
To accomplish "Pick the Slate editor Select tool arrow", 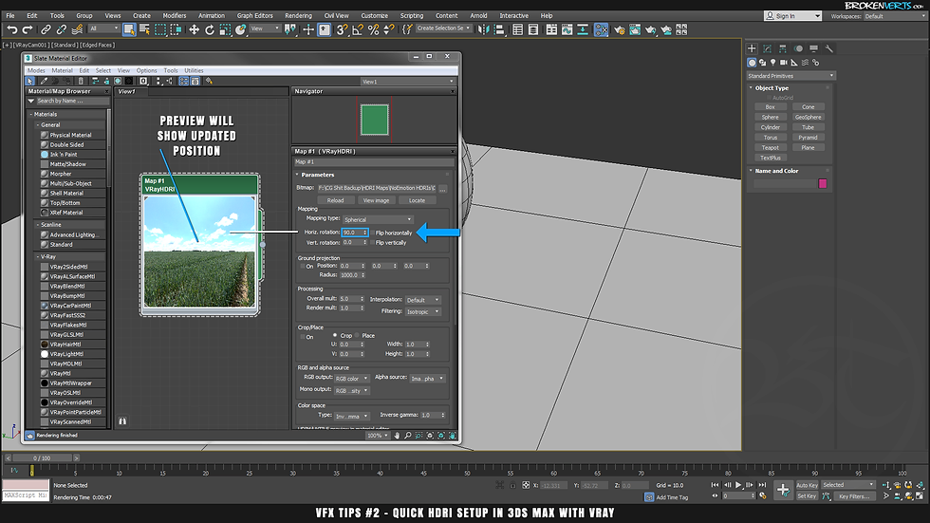I will [29, 82].
